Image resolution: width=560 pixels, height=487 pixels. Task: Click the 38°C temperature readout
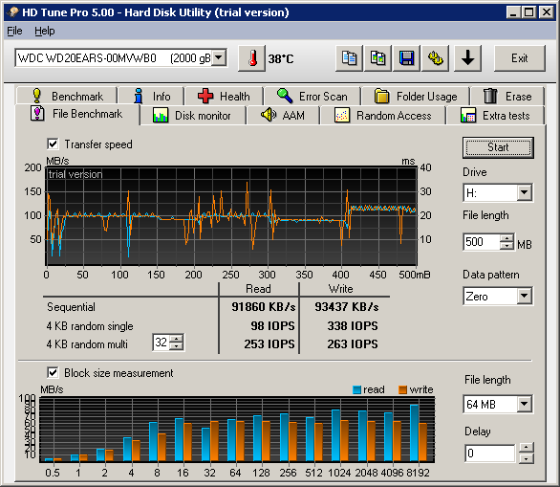pos(281,58)
